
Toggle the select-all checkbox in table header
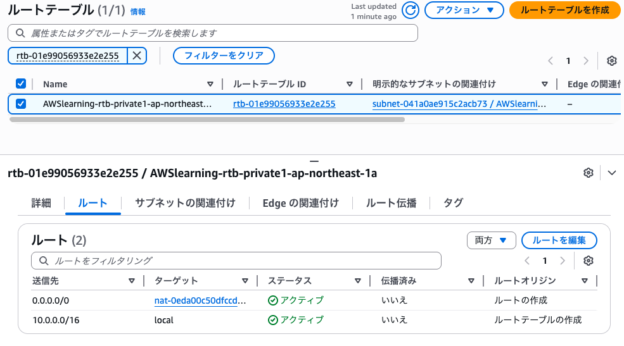(x=21, y=84)
